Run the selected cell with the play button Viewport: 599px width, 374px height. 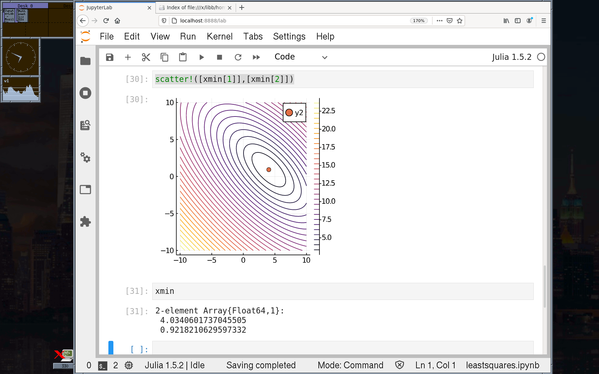click(x=201, y=57)
